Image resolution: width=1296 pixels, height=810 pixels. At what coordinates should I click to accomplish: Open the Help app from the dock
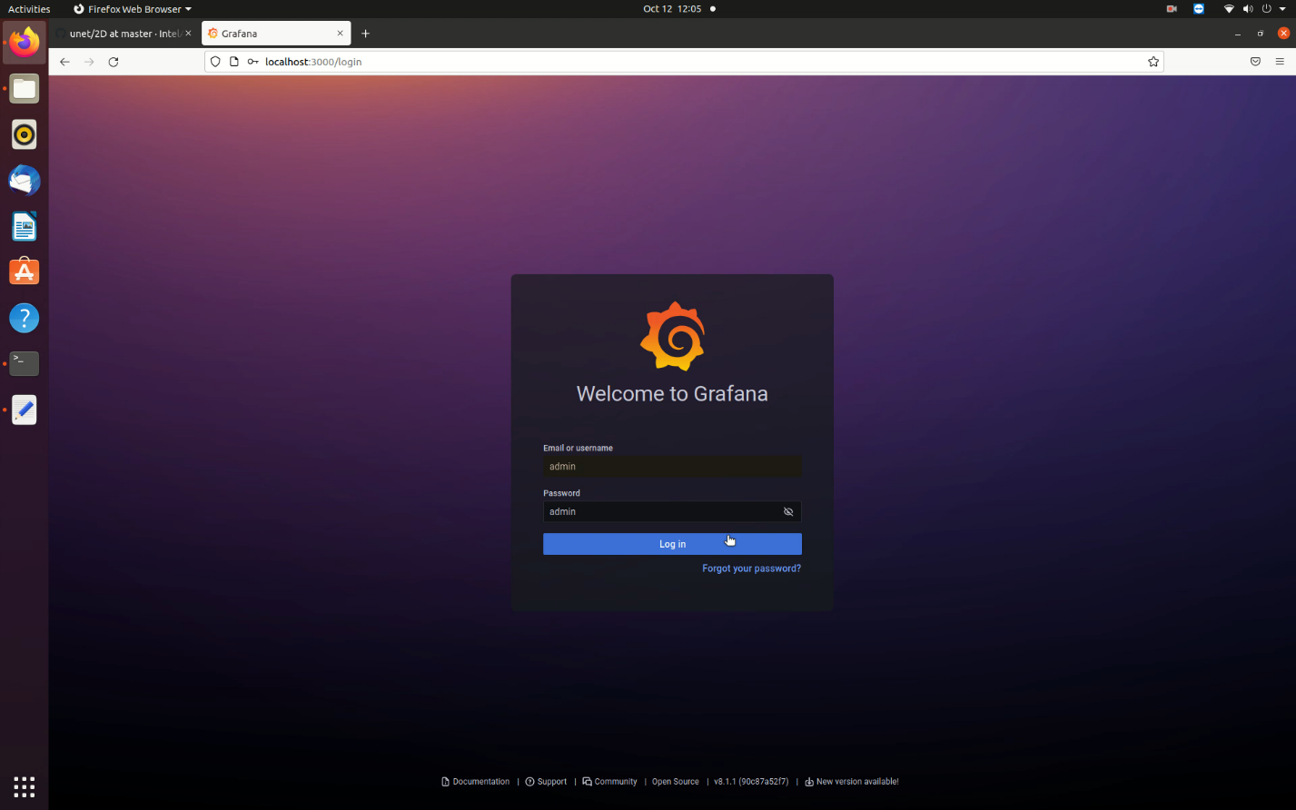tap(25, 318)
